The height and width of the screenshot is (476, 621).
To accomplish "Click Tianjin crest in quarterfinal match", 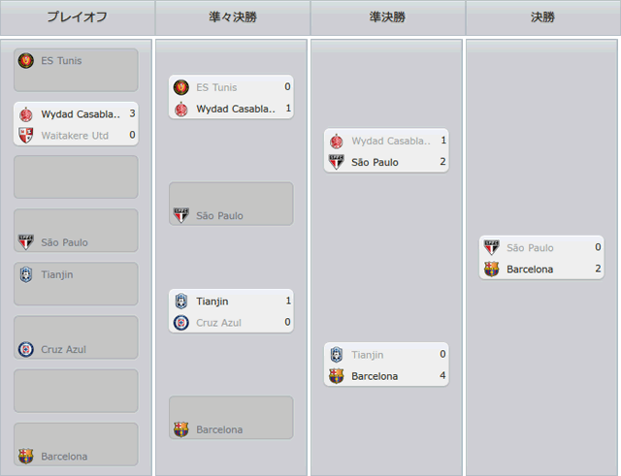I will [x=181, y=301].
